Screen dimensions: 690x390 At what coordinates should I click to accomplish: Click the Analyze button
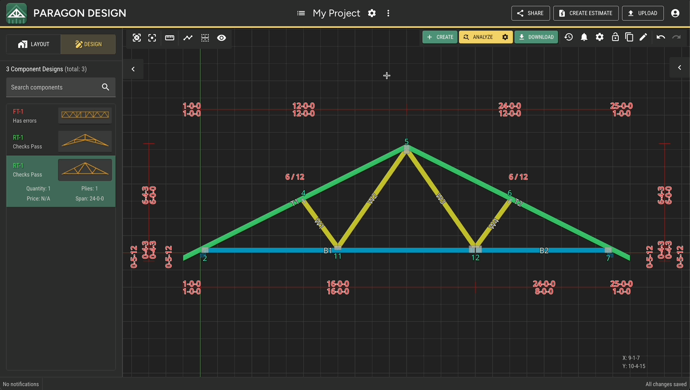479,37
